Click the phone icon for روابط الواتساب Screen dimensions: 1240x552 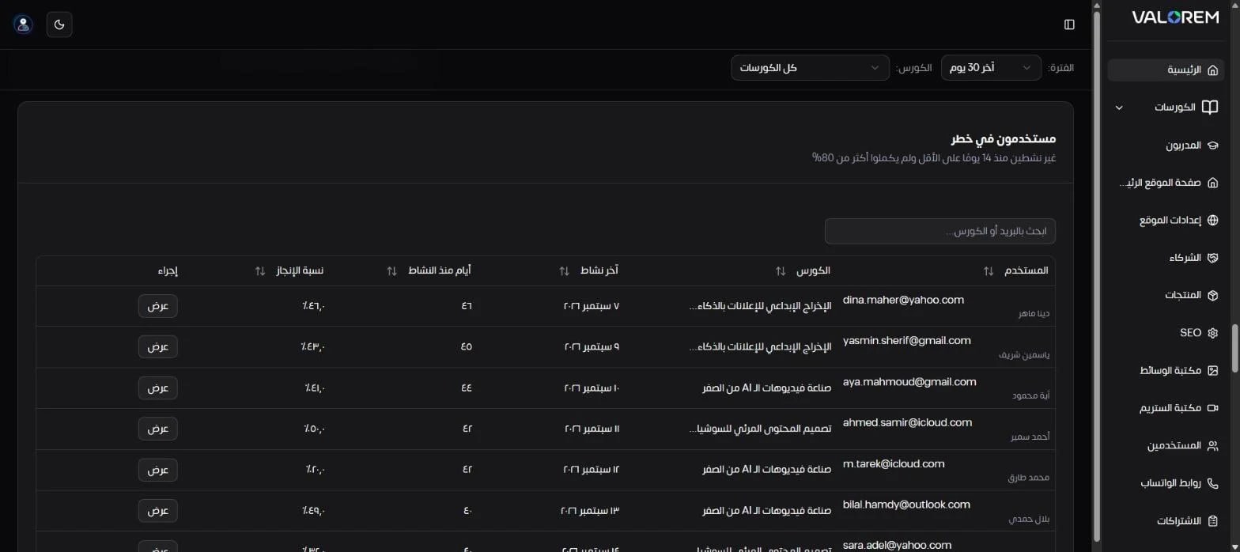click(1213, 483)
